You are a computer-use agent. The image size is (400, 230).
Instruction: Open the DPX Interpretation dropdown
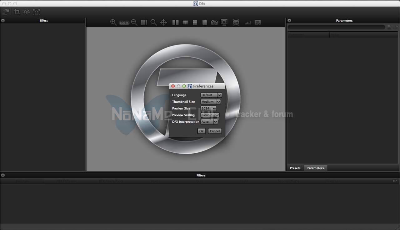click(209, 122)
